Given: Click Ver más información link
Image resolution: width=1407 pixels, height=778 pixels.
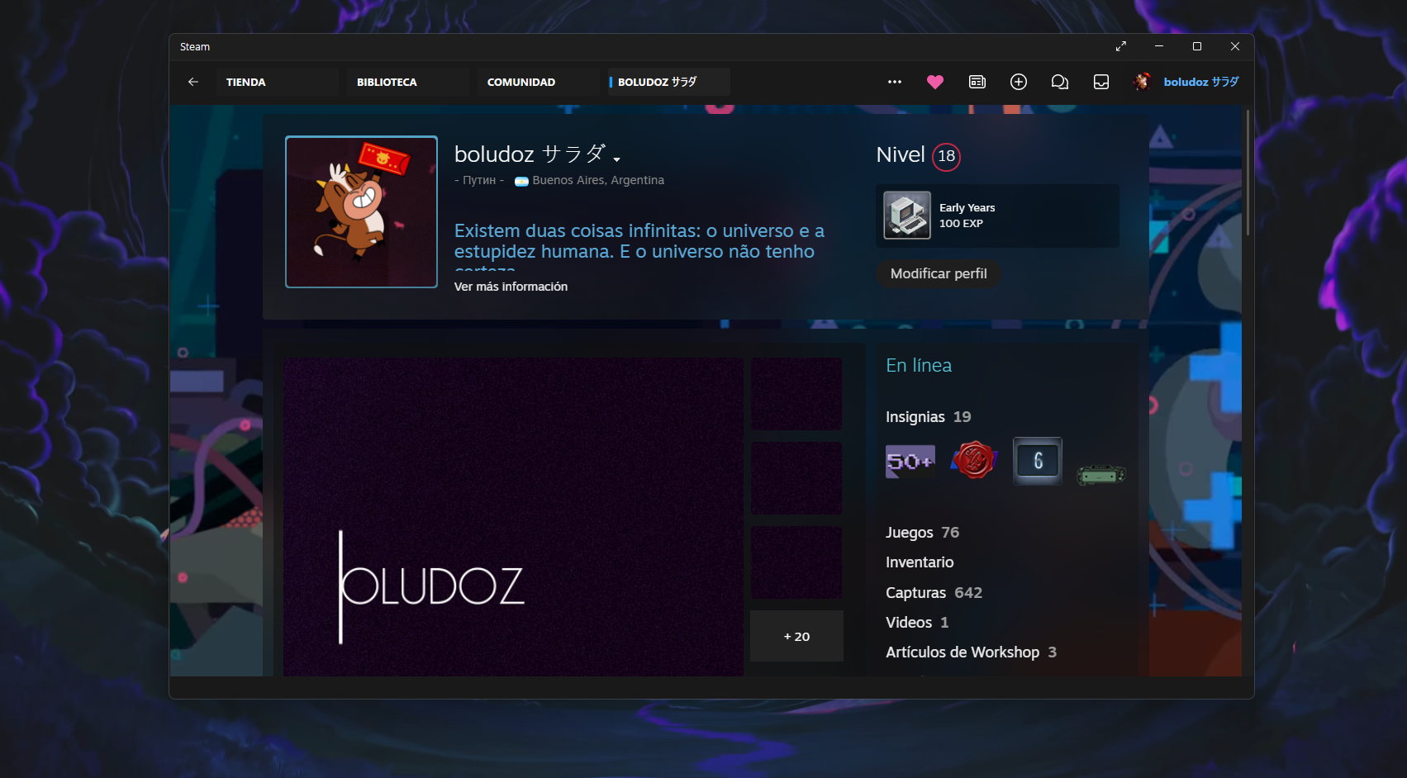Looking at the screenshot, I should 511,287.
